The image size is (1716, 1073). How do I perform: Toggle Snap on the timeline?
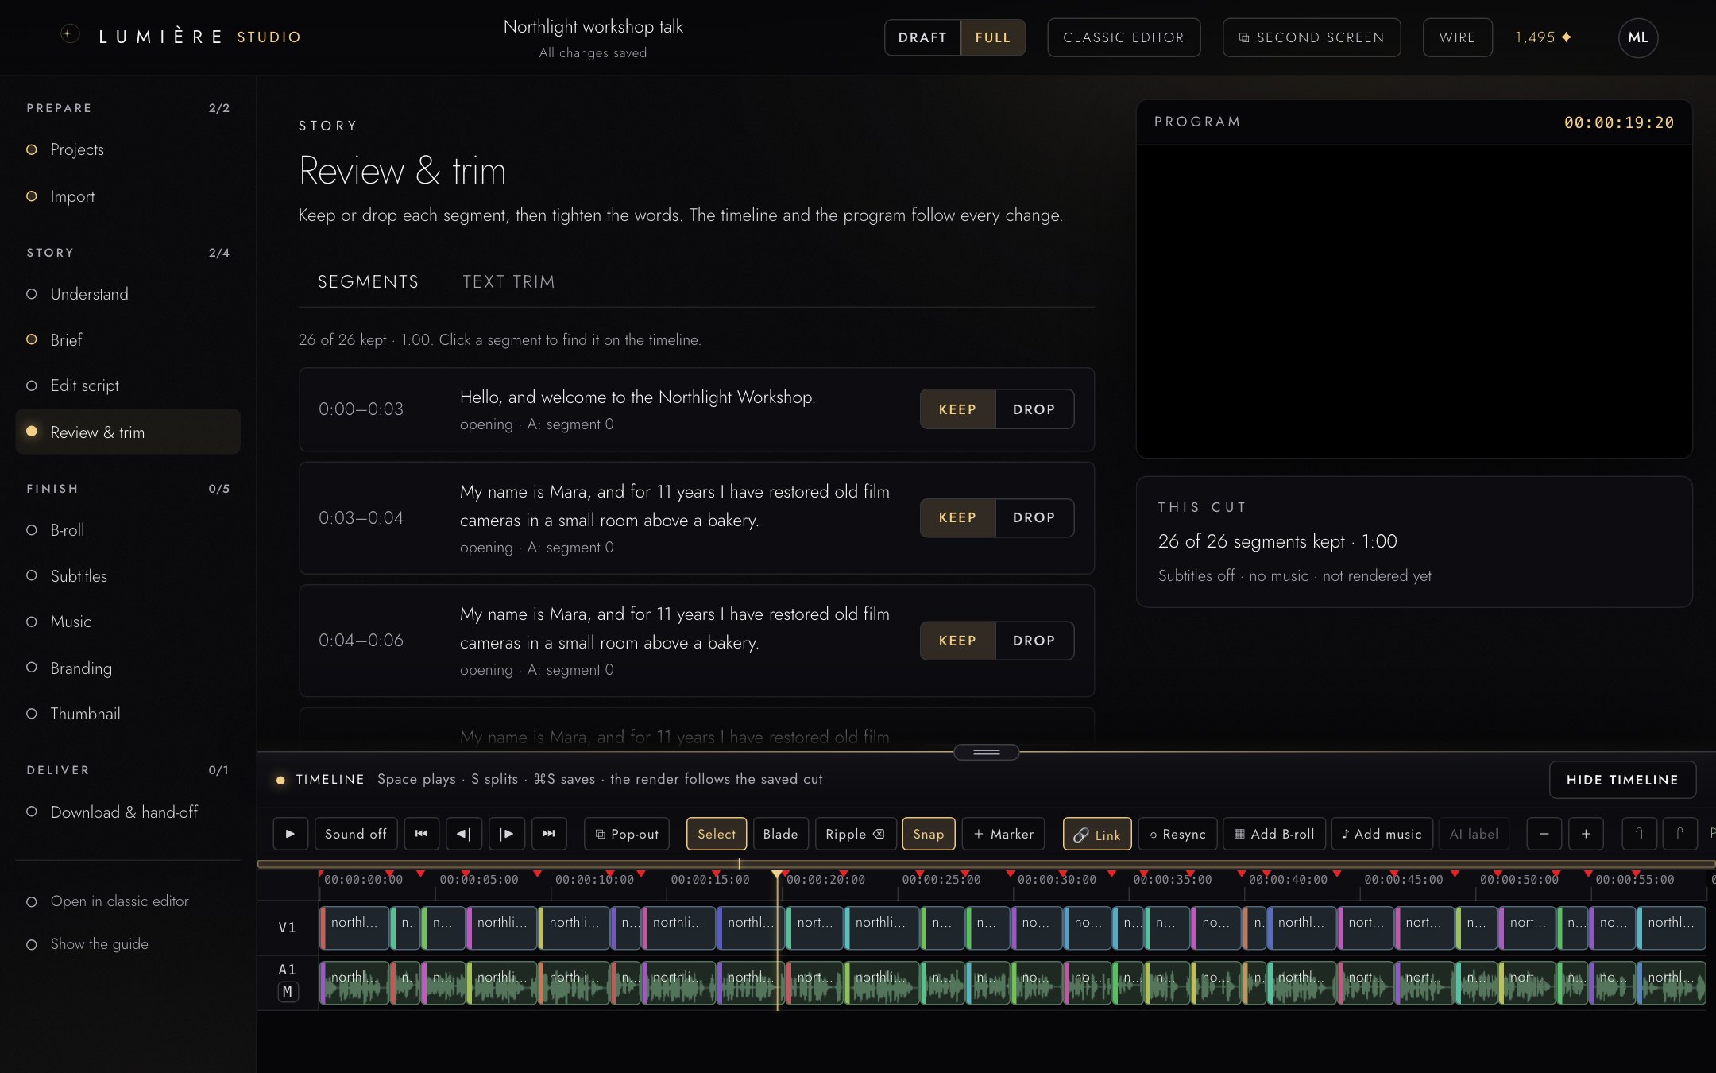pyautogui.click(x=929, y=834)
